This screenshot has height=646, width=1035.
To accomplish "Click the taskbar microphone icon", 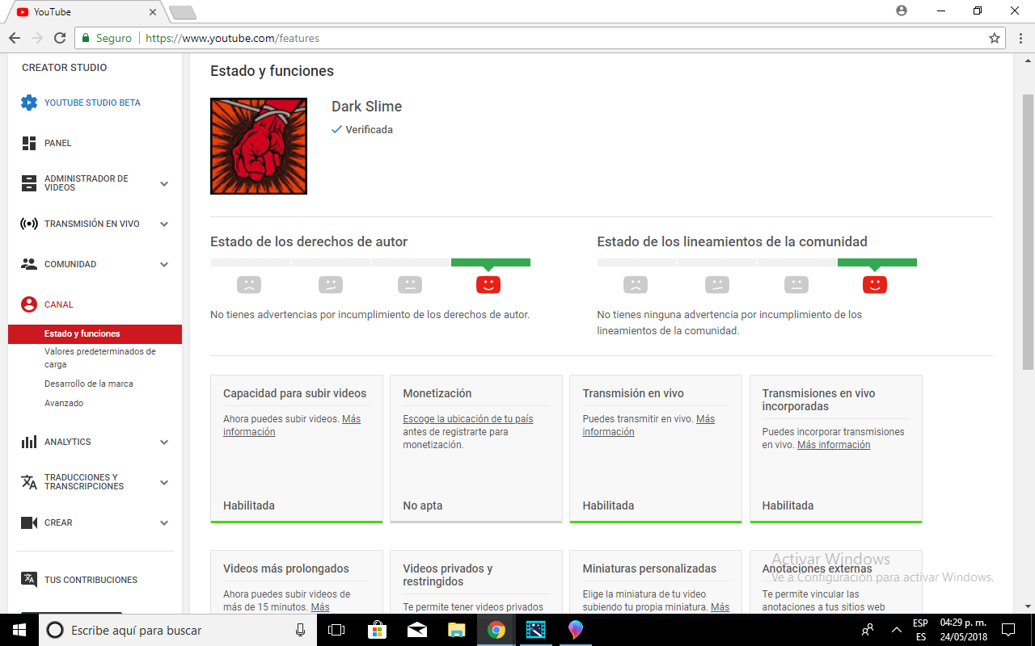I will (x=301, y=630).
